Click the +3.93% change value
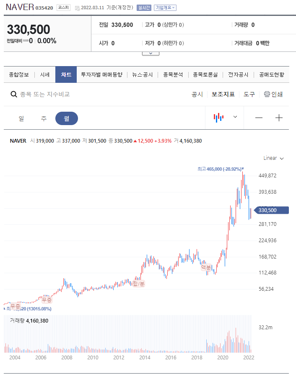296x374 pixels. click(163, 141)
